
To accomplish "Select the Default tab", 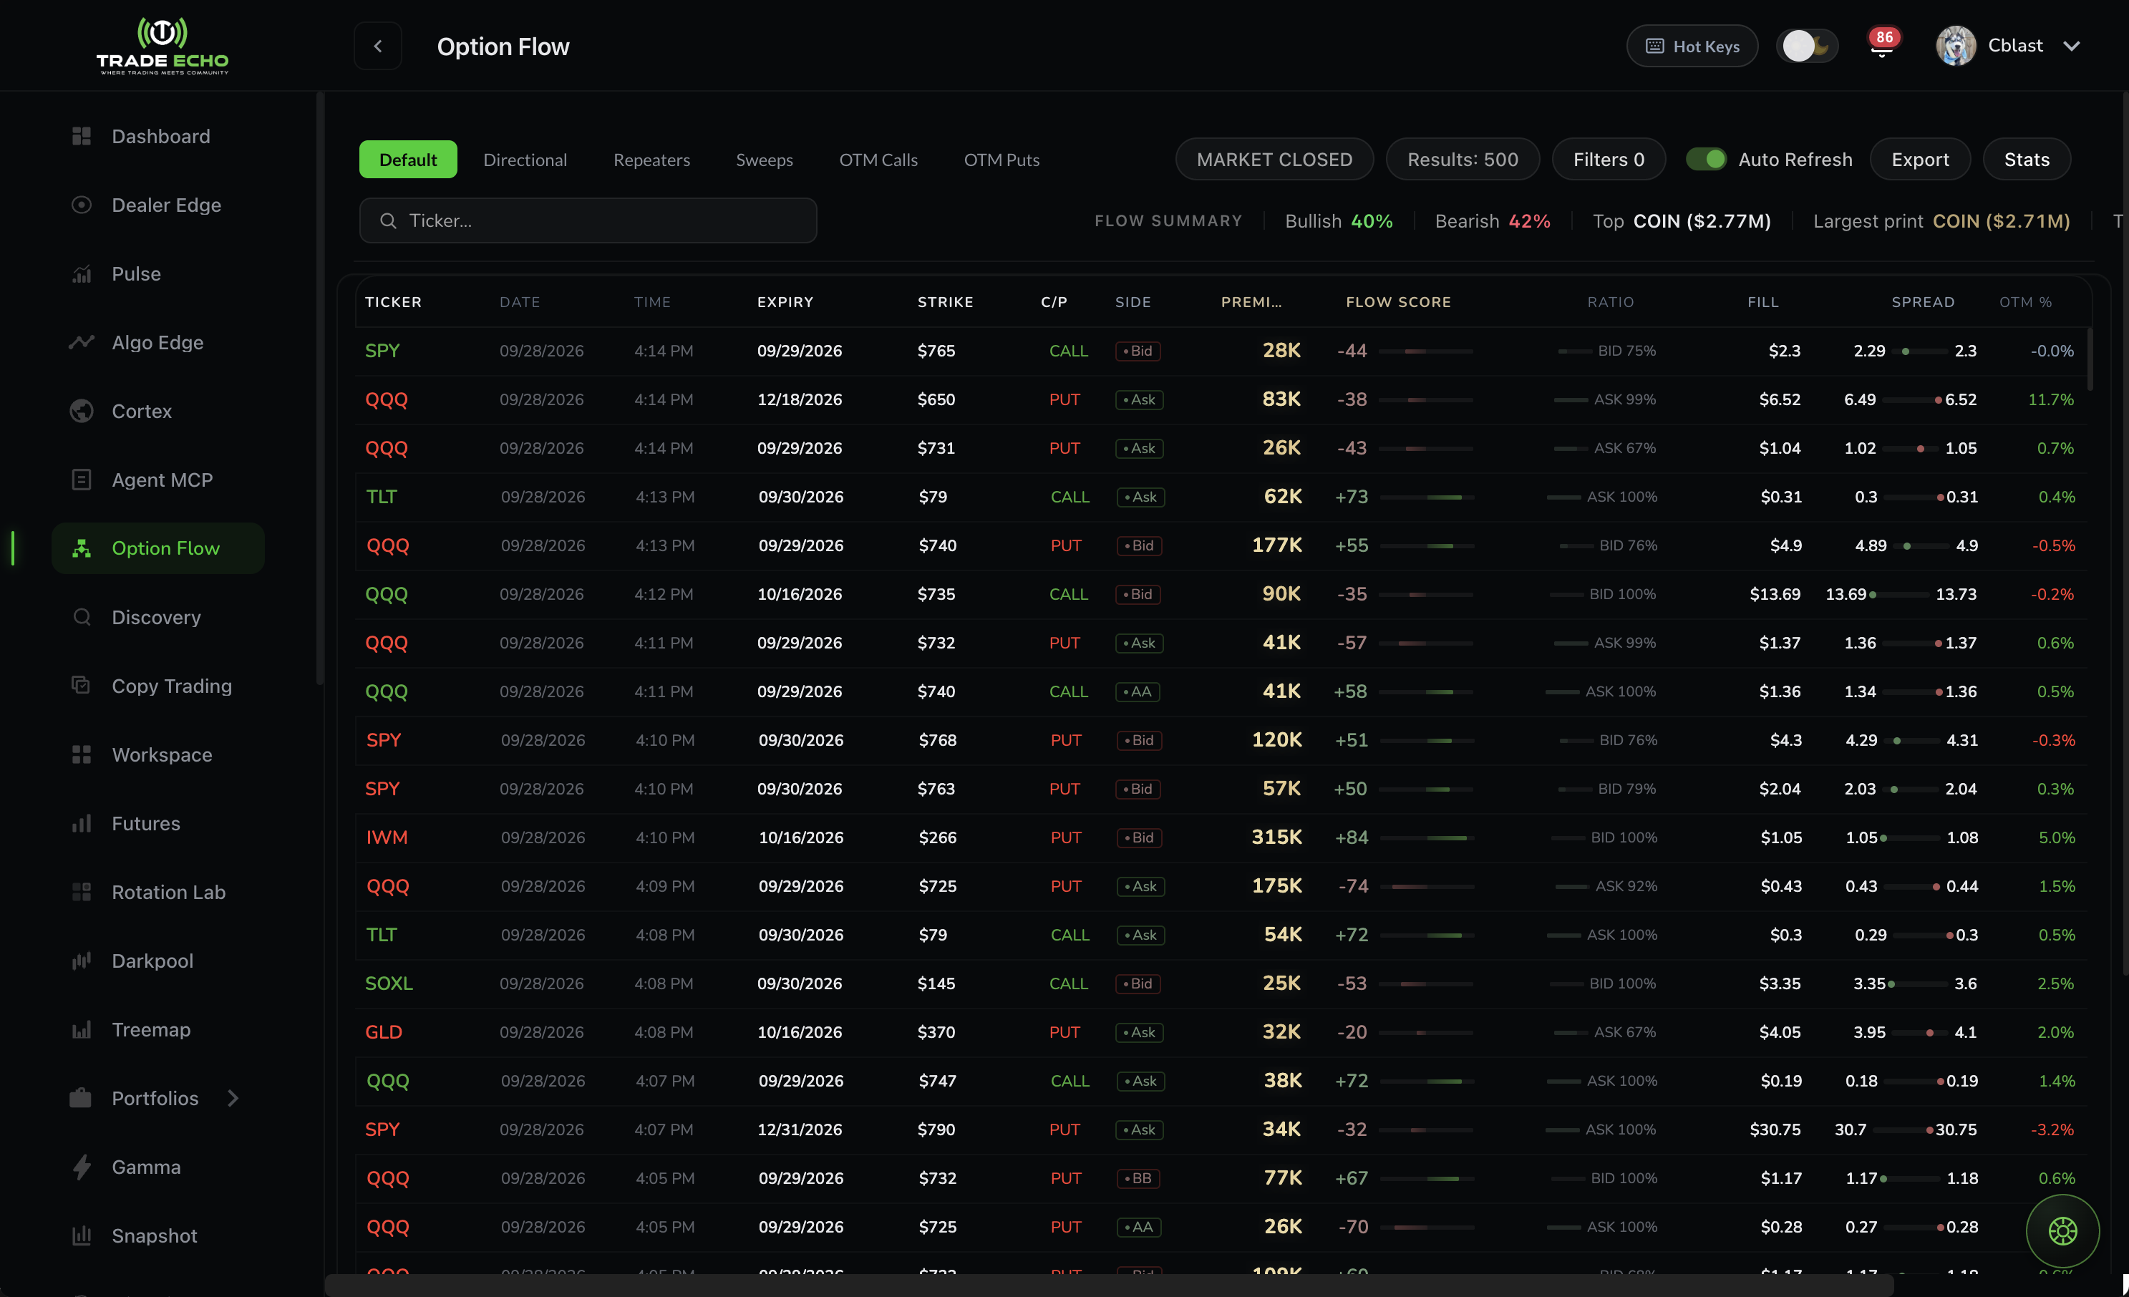I will coord(408,159).
